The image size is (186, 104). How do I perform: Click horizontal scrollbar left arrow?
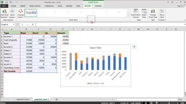pyautogui.click(x=116, y=99)
